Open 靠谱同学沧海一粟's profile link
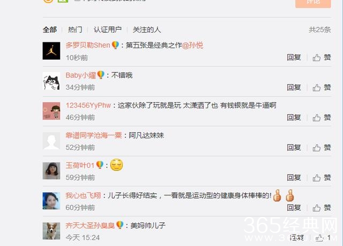Viewport: 343px width, 246px height. pos(94,136)
